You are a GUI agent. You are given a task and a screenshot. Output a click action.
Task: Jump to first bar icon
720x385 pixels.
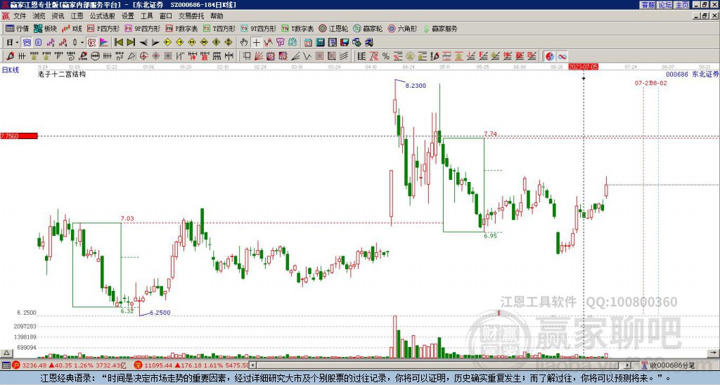(x=118, y=43)
